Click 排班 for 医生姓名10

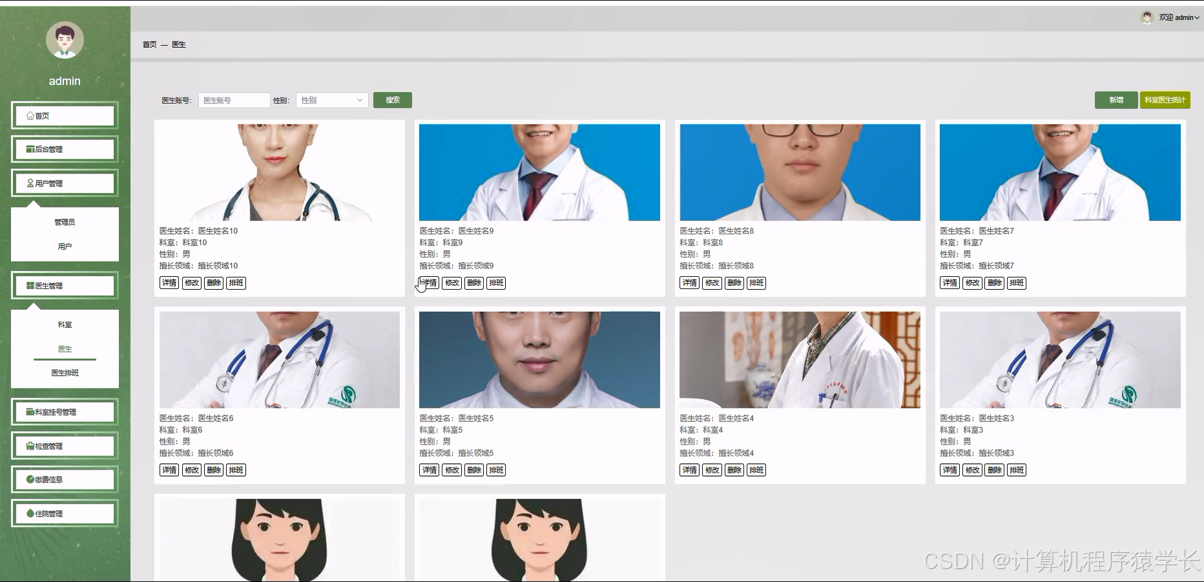(236, 283)
